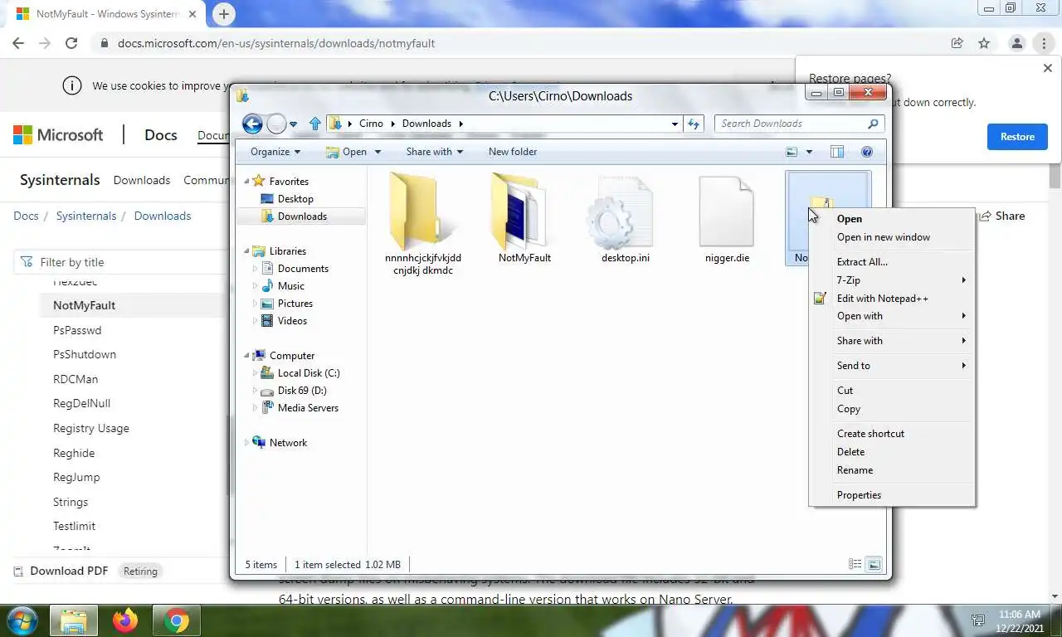Open the Organize dropdown
Viewport: 1062px width, 637px height.
[275, 152]
